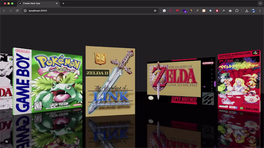Open the red YouTube-style extension icon
This screenshot has height=148, width=264.
[177, 11]
